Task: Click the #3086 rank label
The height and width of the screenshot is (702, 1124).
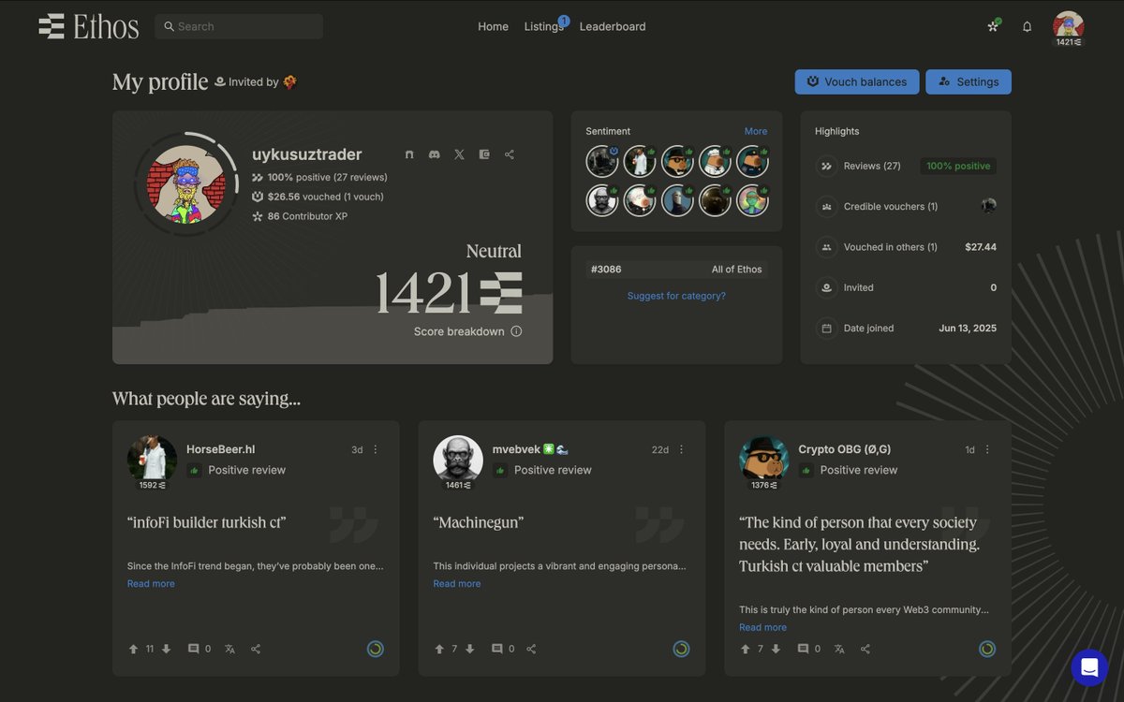Action: [x=606, y=270]
